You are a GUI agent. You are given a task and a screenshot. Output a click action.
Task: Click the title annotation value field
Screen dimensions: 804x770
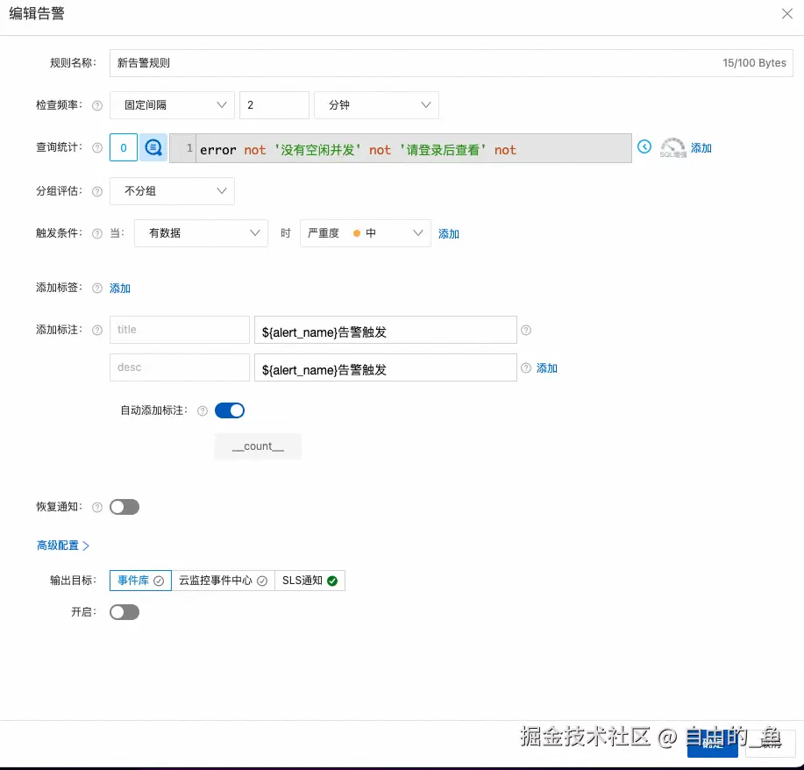click(386, 330)
